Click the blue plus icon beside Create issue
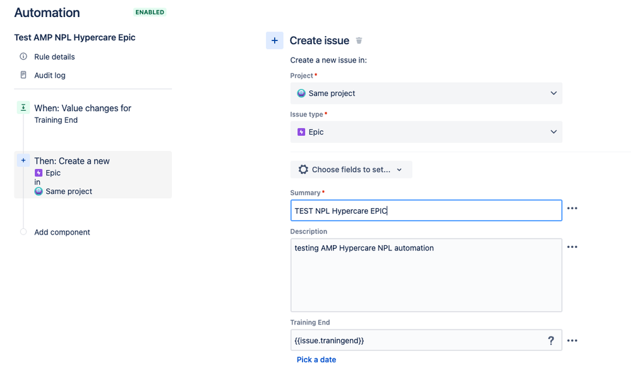 pyautogui.click(x=275, y=40)
